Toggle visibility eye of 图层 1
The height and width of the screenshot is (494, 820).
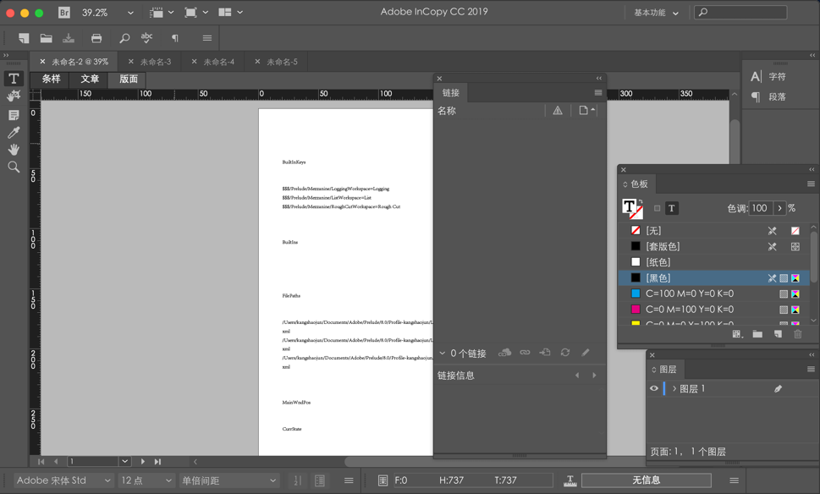pyautogui.click(x=653, y=388)
